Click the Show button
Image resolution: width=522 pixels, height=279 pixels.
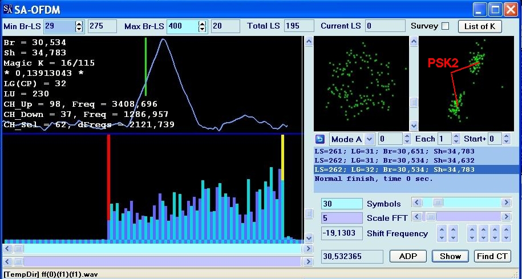[x=451, y=256]
